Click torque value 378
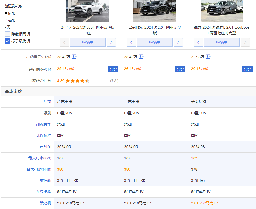 tap(194, 169)
